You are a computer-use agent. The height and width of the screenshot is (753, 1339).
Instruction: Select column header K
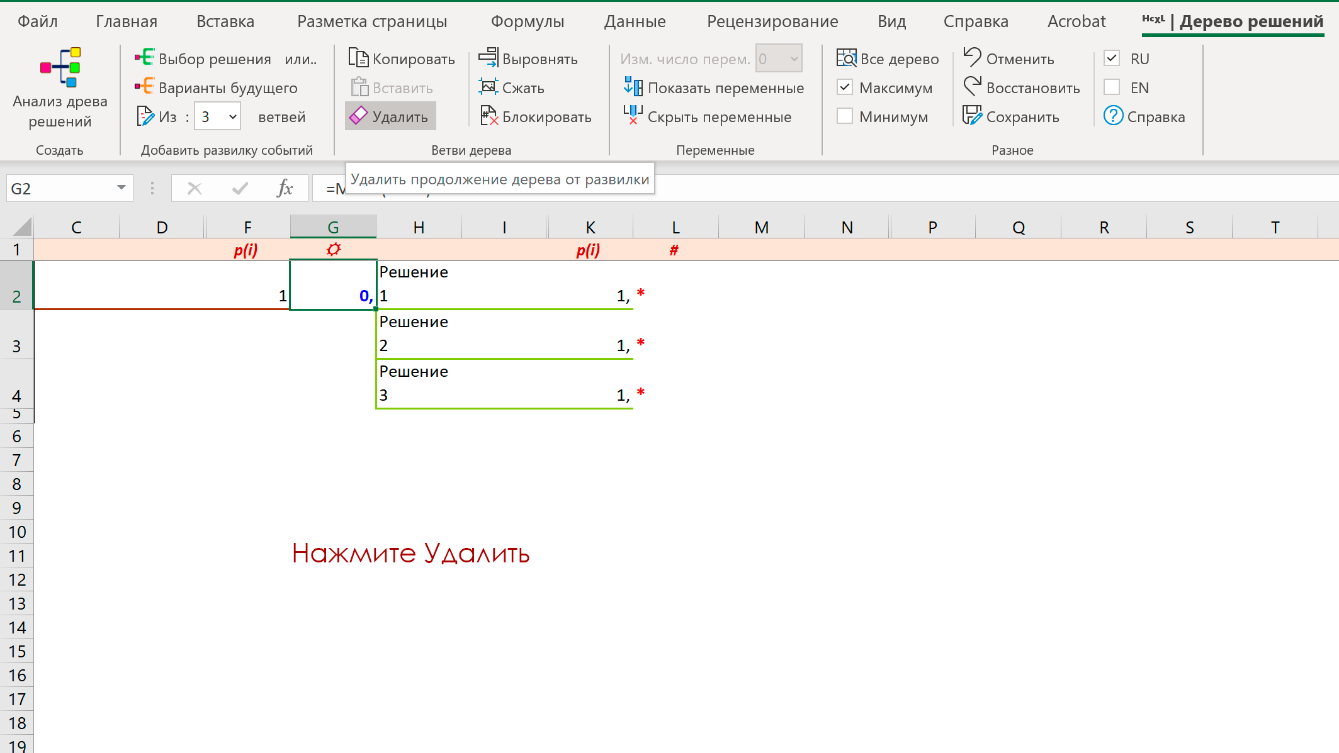tap(590, 227)
